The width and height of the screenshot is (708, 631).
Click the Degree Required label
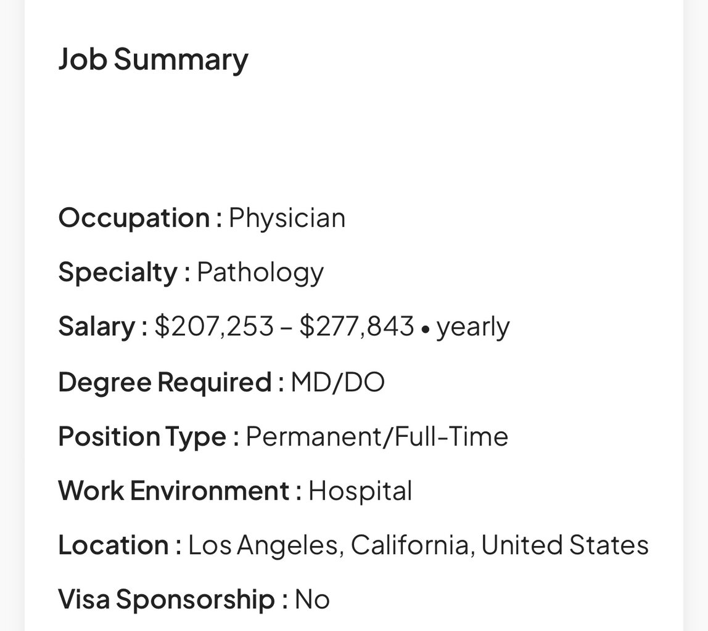pos(165,382)
